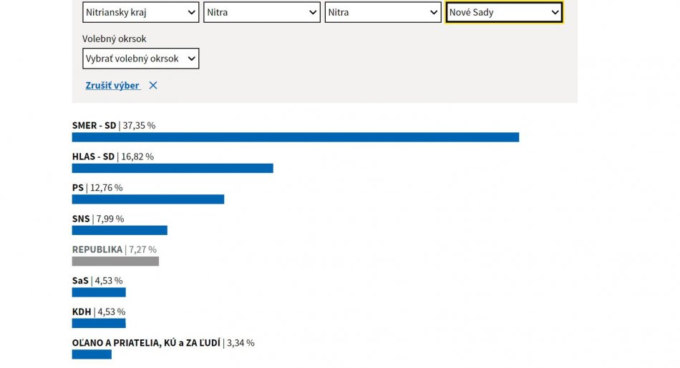Screen dimensions: 680x368
Task: Click the OĽANO A PRIATELIA result bar
Action: coord(92,354)
